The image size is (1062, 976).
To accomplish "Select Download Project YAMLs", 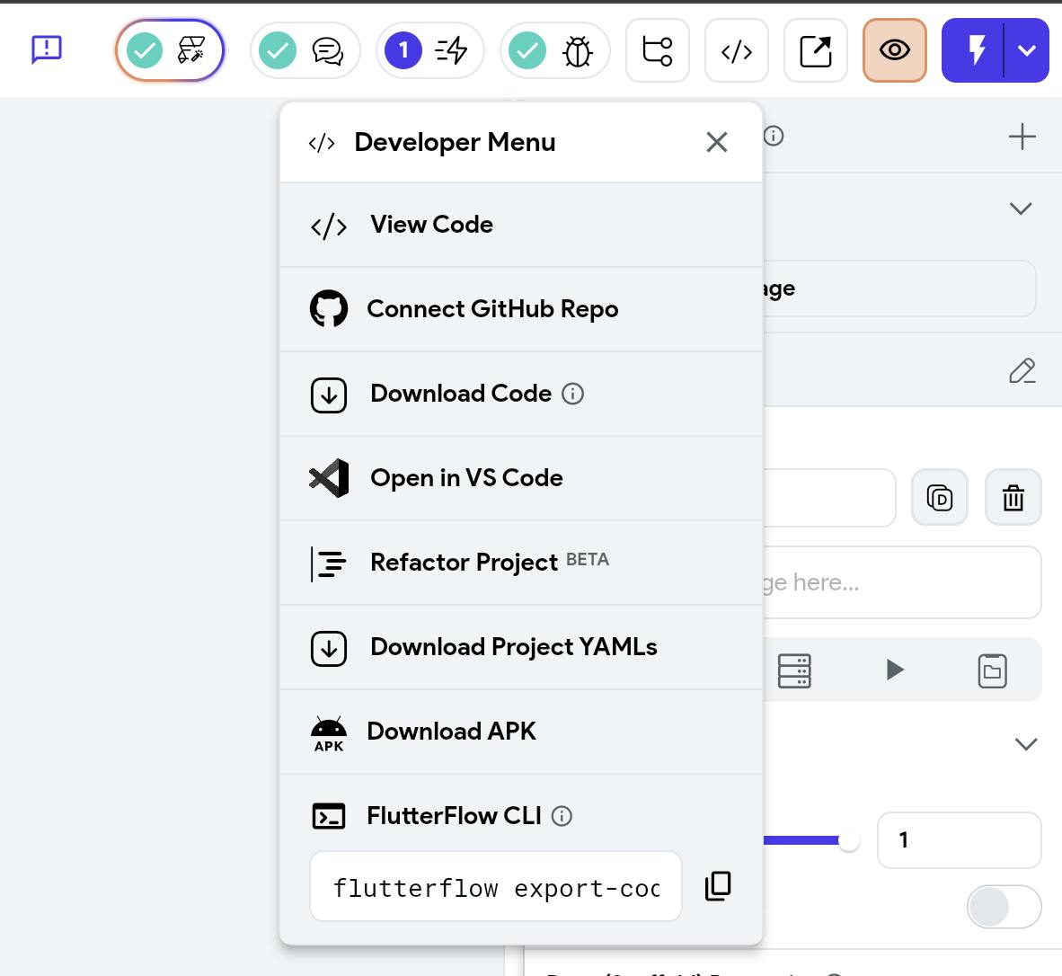I will 521,647.
